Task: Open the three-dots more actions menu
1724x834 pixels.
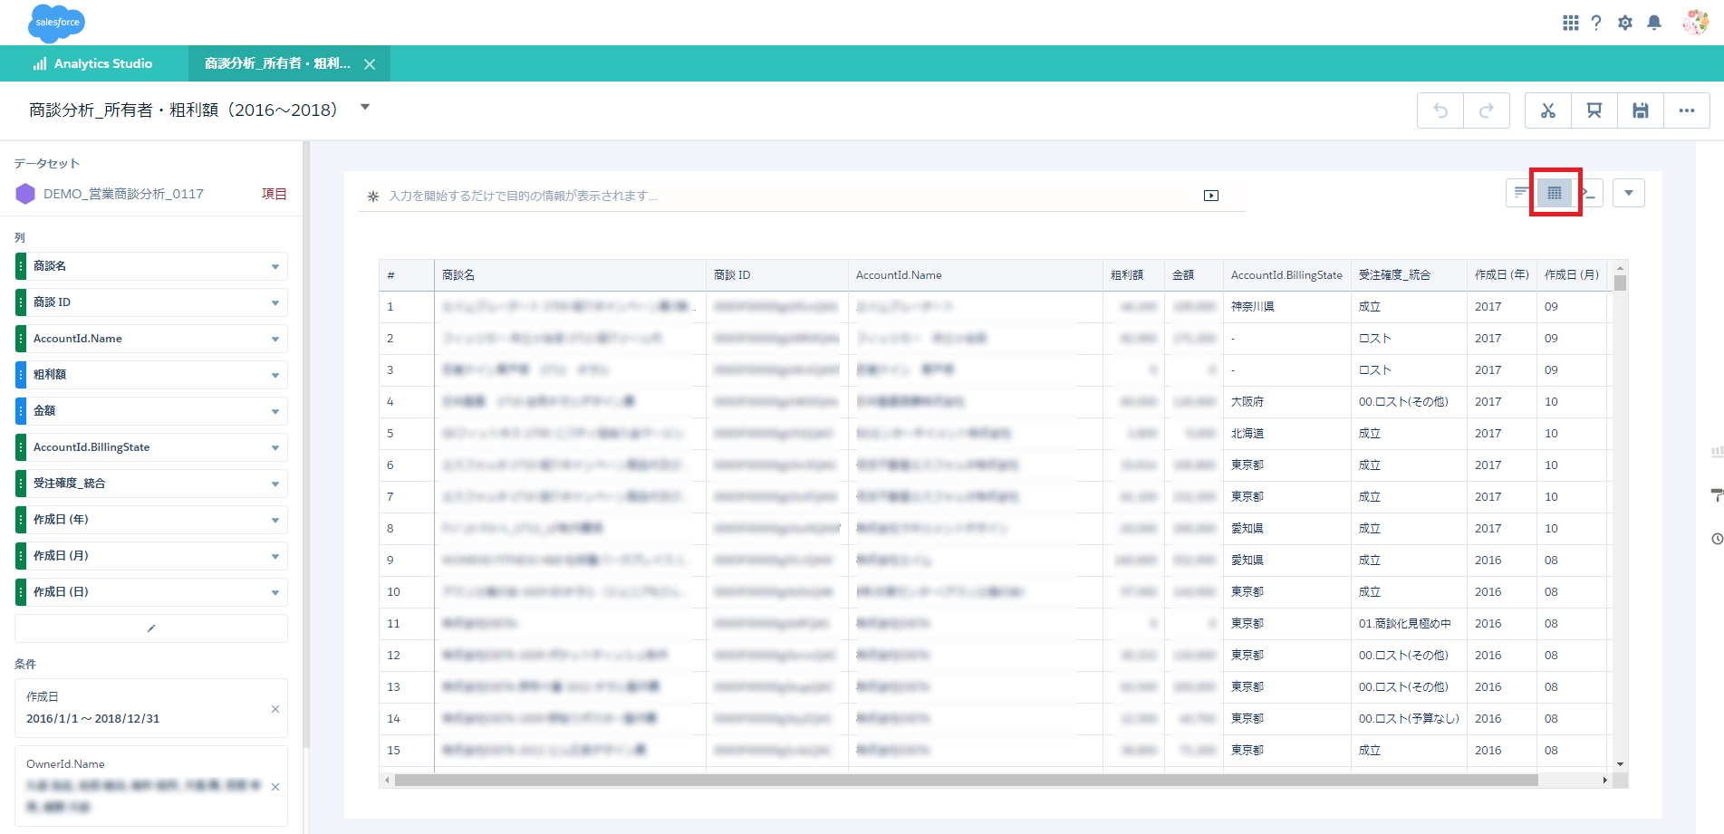Action: [1686, 110]
